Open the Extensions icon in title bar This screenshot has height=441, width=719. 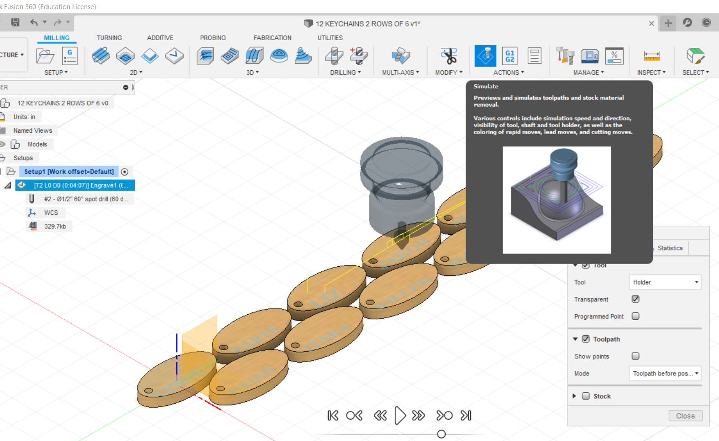pos(688,23)
